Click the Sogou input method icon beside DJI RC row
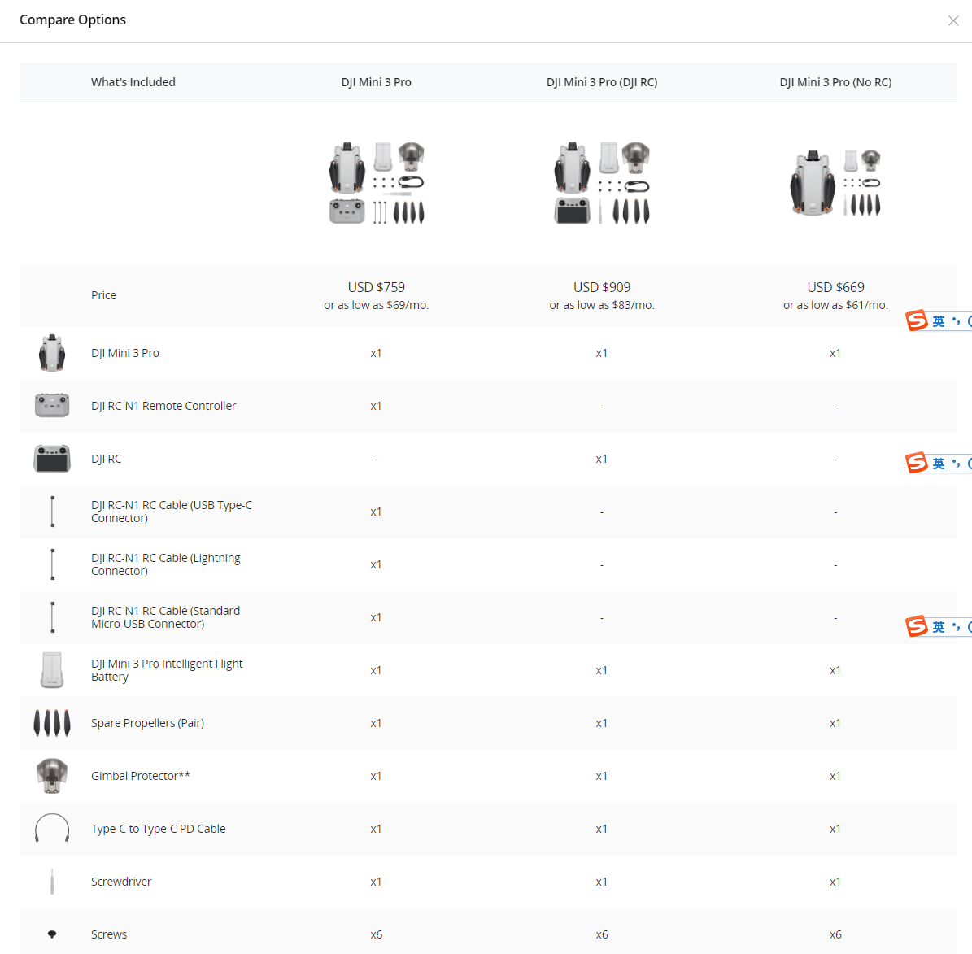The width and height of the screenshot is (972, 954). (917, 463)
